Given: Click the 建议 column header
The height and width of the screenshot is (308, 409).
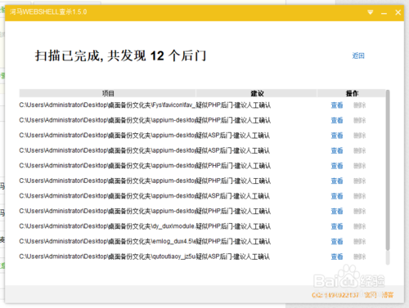Looking at the screenshot, I should 257,93.
